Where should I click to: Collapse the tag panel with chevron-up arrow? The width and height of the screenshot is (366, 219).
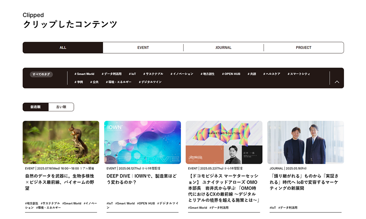pos(337,82)
